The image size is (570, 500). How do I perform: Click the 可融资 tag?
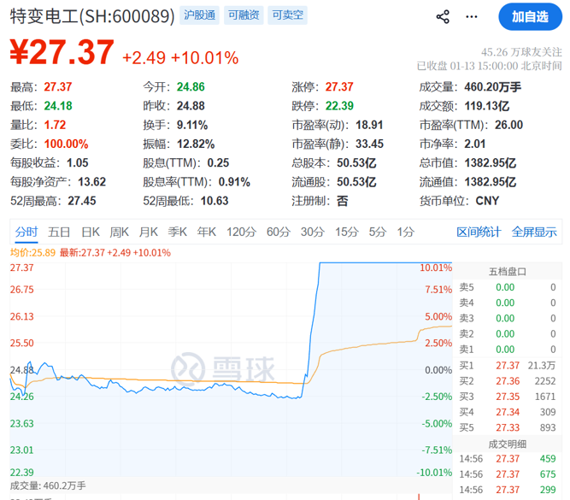click(x=244, y=15)
